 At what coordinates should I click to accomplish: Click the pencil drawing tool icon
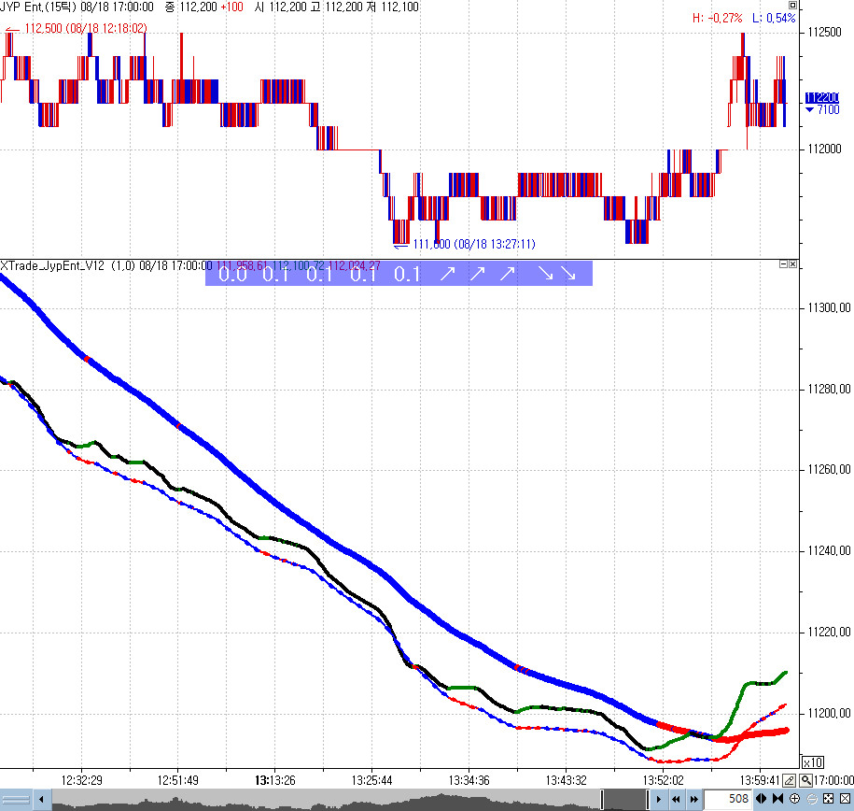tap(790, 780)
